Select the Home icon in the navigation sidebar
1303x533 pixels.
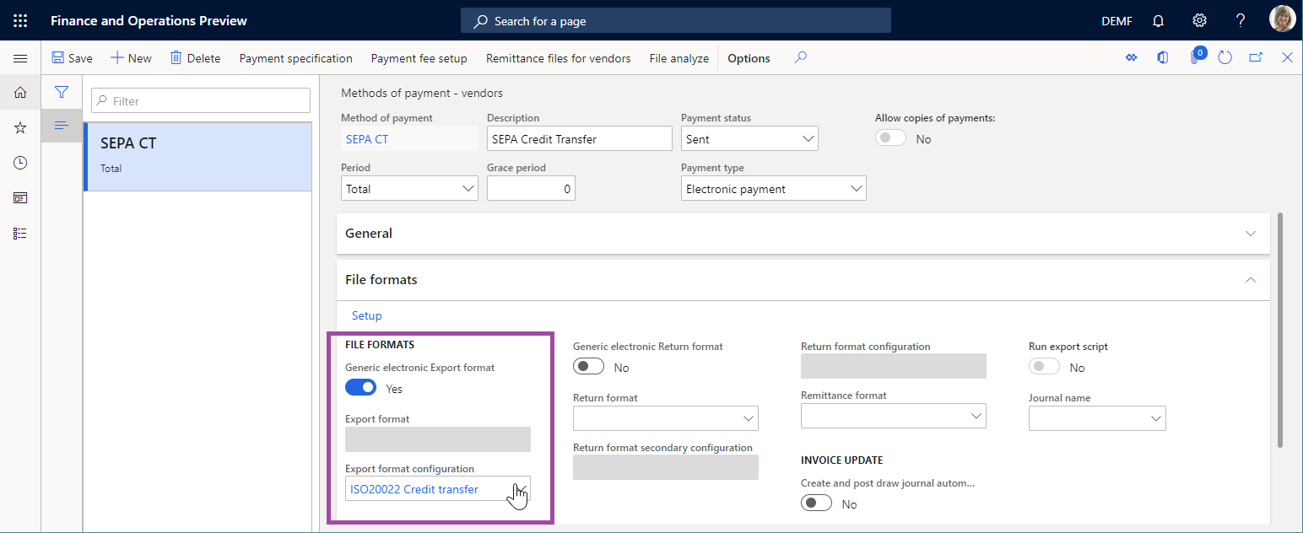tap(20, 92)
